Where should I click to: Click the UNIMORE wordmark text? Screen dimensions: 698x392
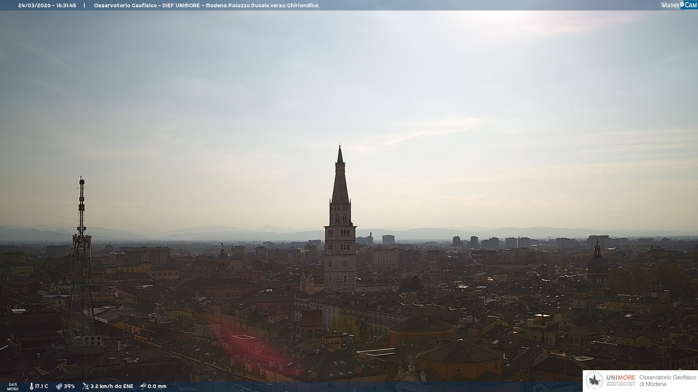(621, 378)
